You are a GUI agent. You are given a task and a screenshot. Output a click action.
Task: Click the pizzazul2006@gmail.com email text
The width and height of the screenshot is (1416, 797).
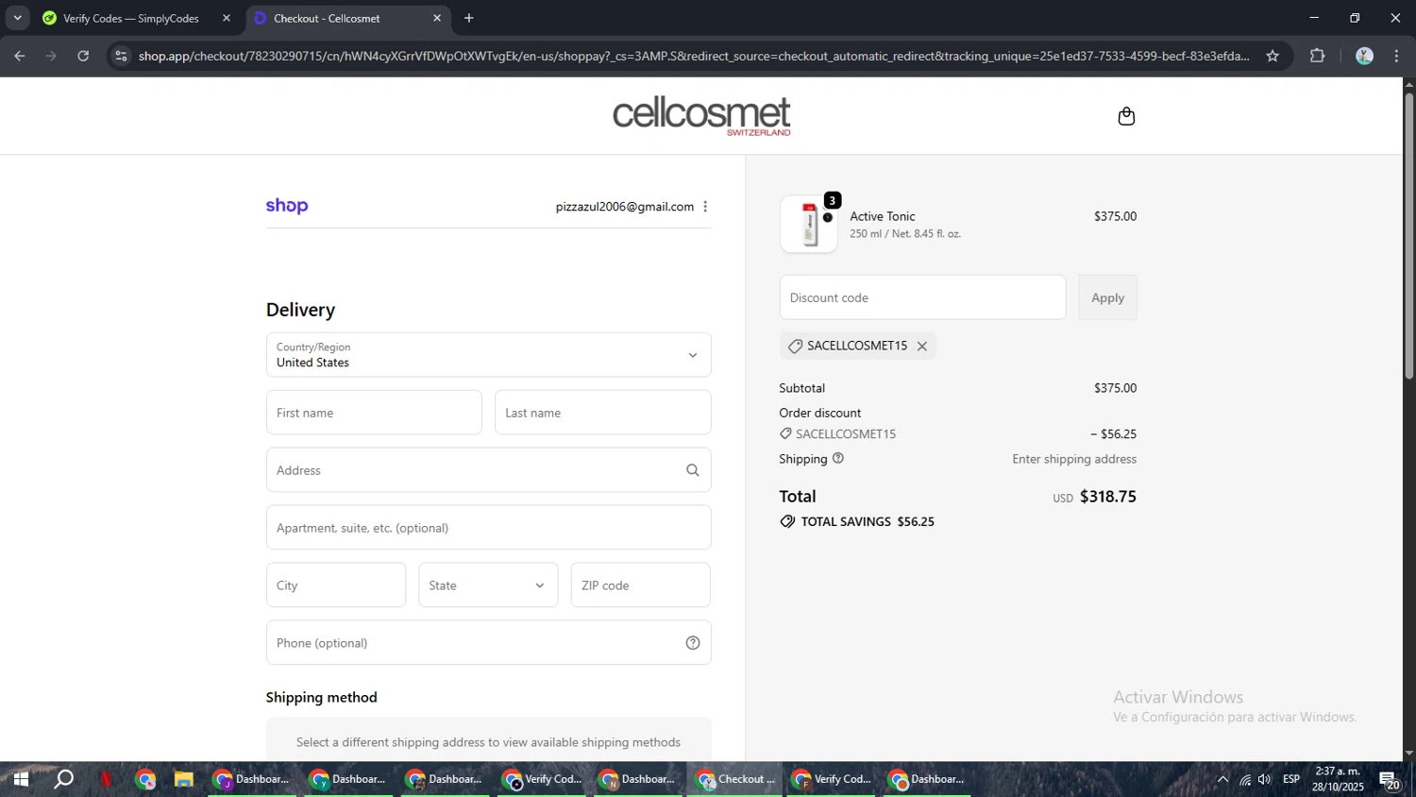pyautogui.click(x=624, y=207)
